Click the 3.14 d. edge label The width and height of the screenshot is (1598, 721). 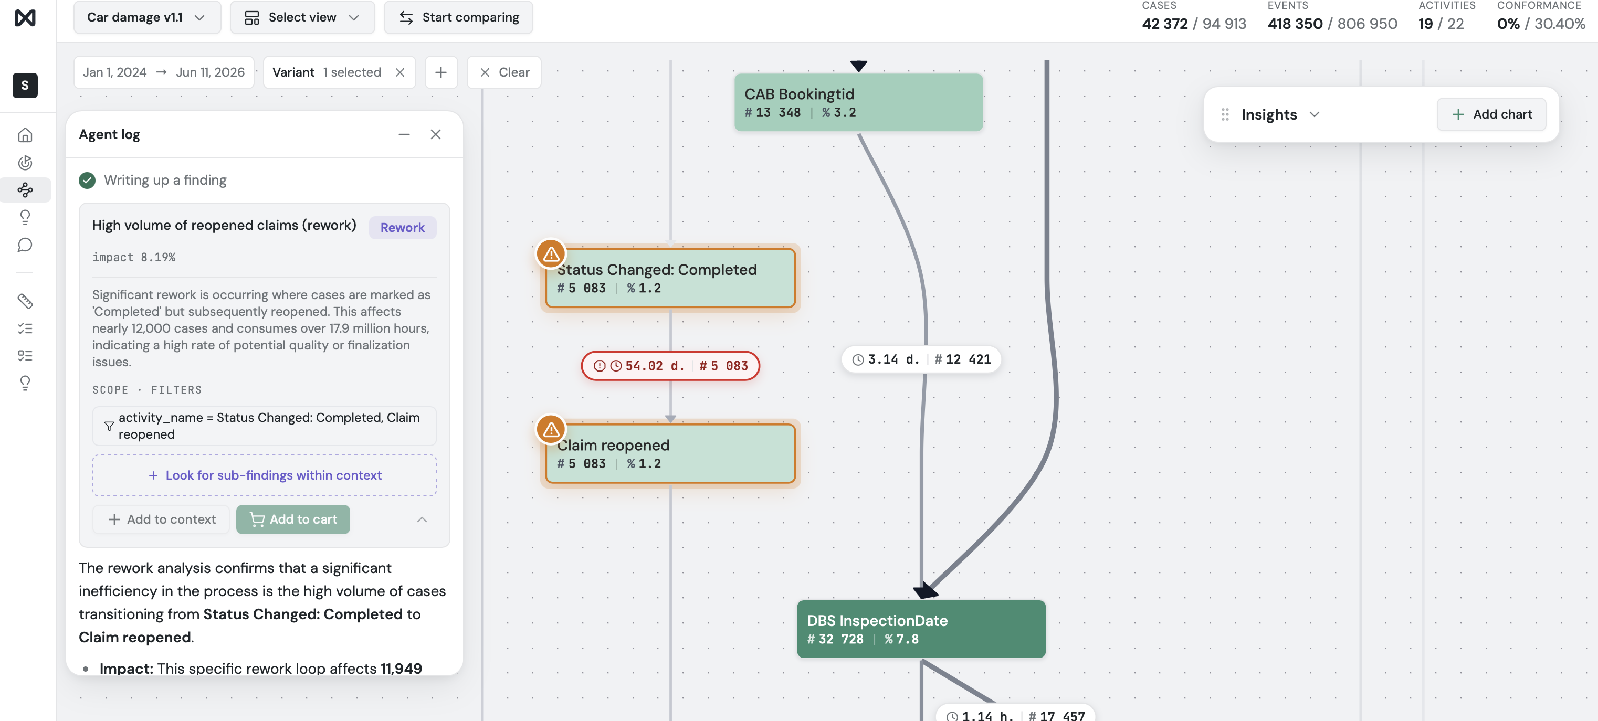[921, 359]
